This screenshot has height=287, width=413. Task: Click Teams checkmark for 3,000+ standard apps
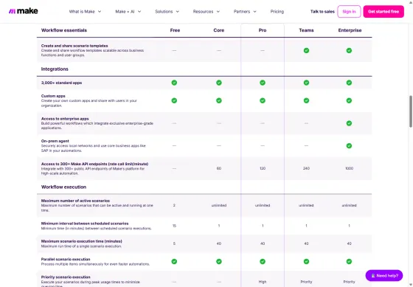pyautogui.click(x=306, y=83)
